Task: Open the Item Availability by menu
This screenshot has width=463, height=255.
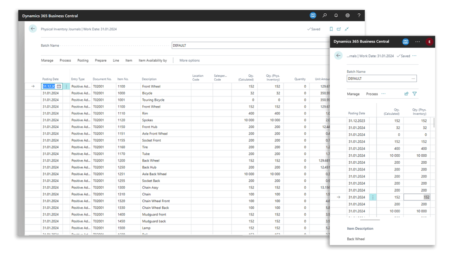Action: coord(153,60)
